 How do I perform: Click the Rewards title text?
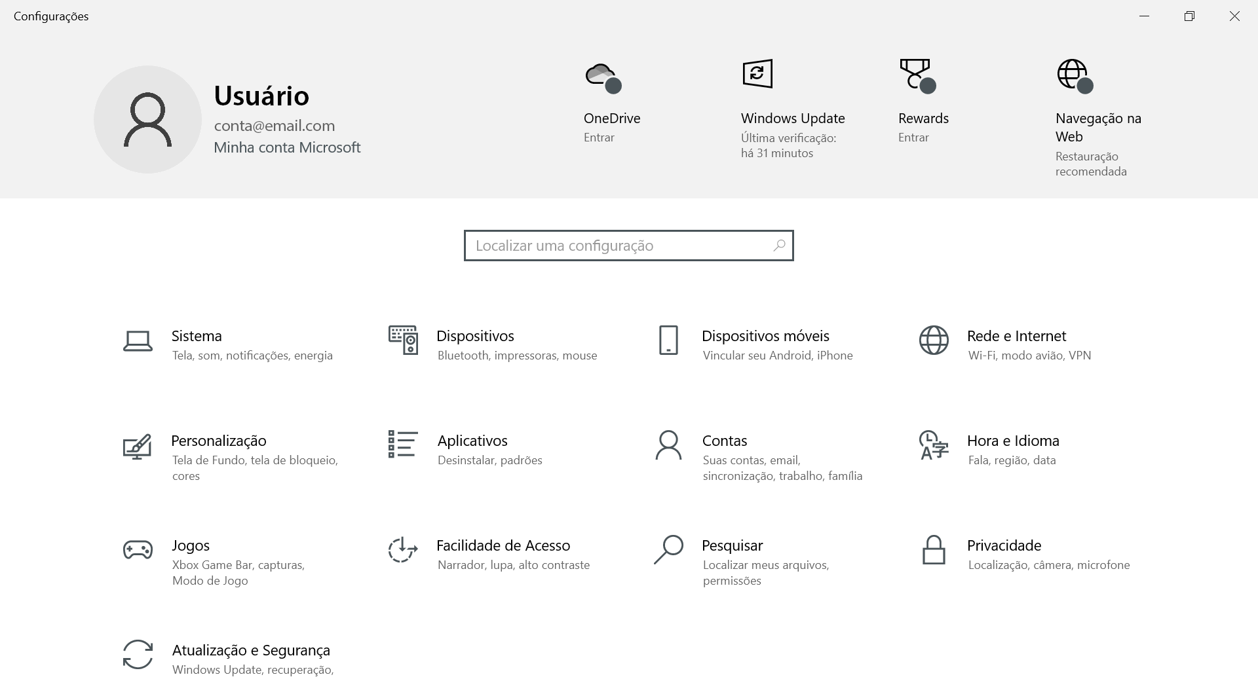[923, 119]
